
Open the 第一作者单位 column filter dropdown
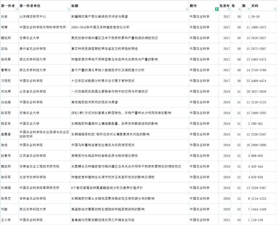(x=68, y=9)
